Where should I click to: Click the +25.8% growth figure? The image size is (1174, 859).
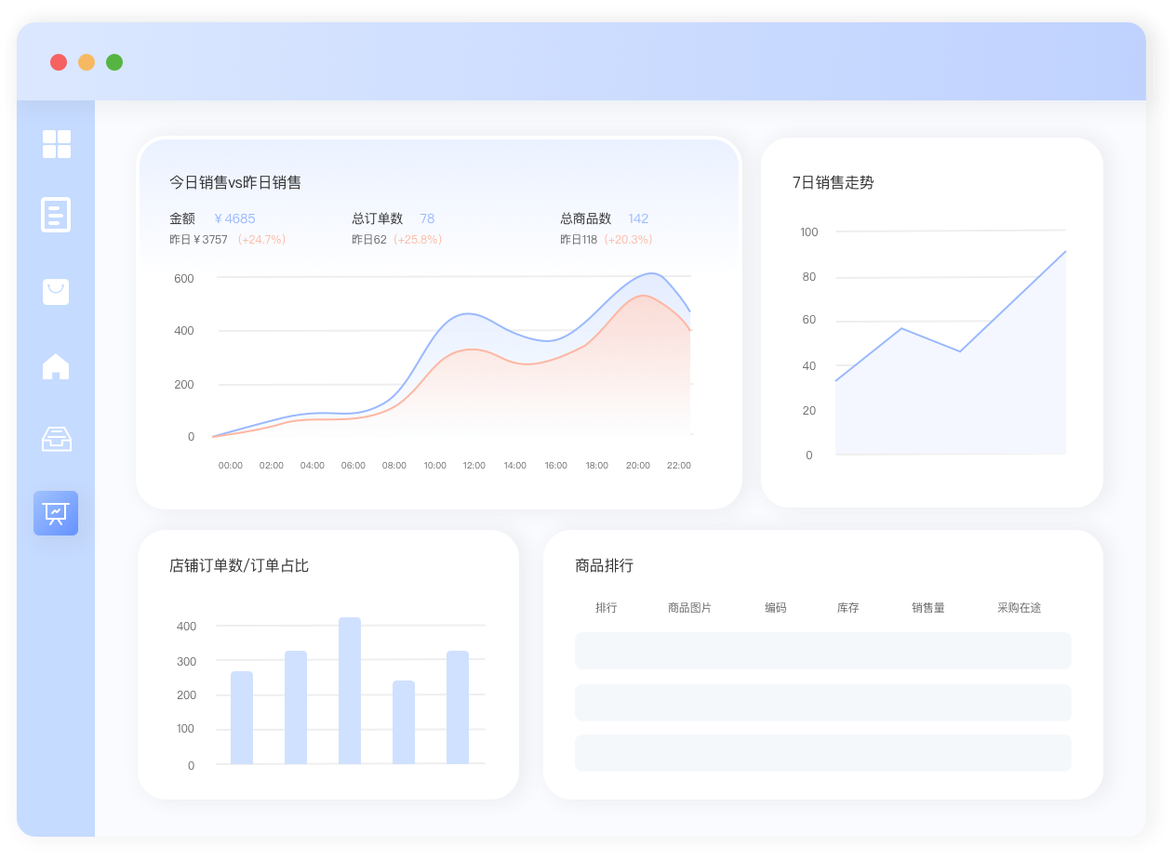pyautogui.click(x=419, y=240)
